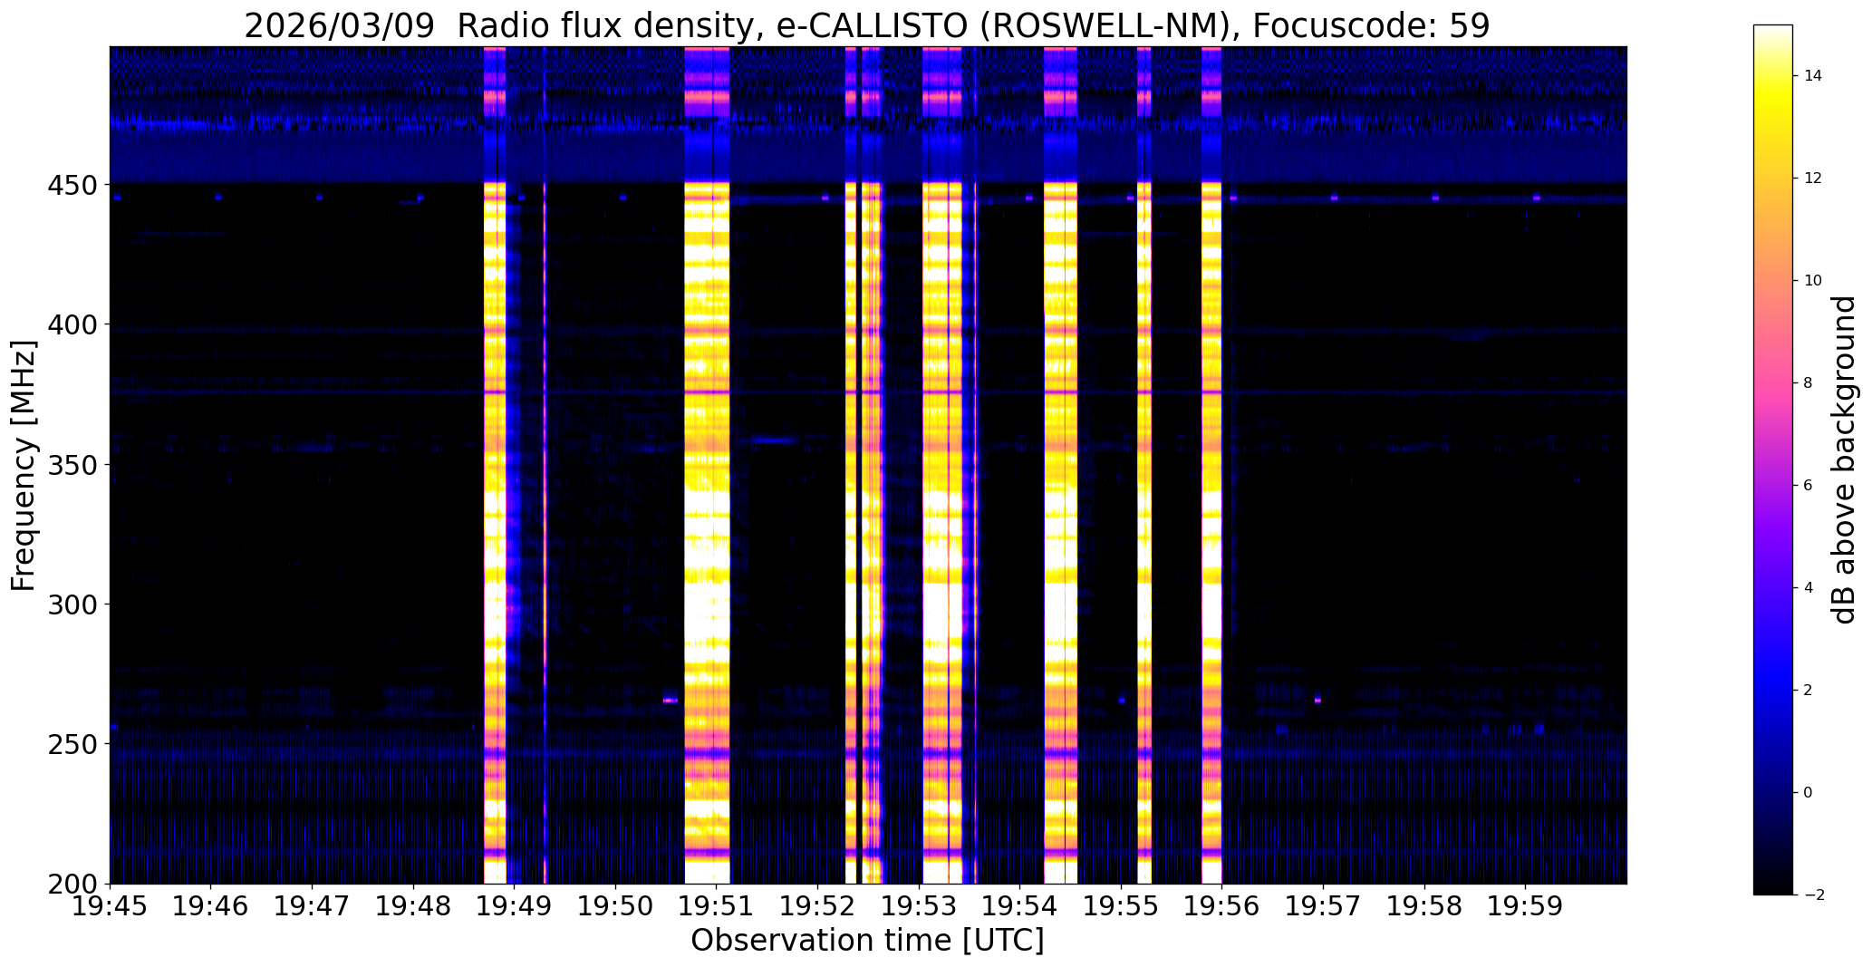Click the 19:57 time tick label
The image size is (1872, 967).
point(1324,906)
